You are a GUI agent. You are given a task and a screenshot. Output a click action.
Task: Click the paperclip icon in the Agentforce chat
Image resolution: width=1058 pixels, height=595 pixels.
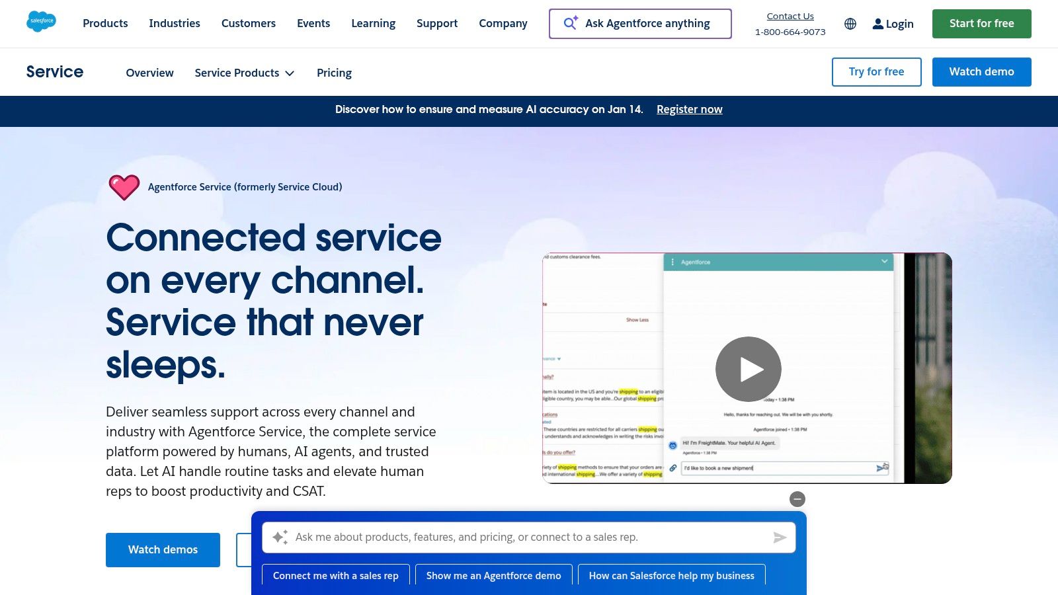click(673, 468)
